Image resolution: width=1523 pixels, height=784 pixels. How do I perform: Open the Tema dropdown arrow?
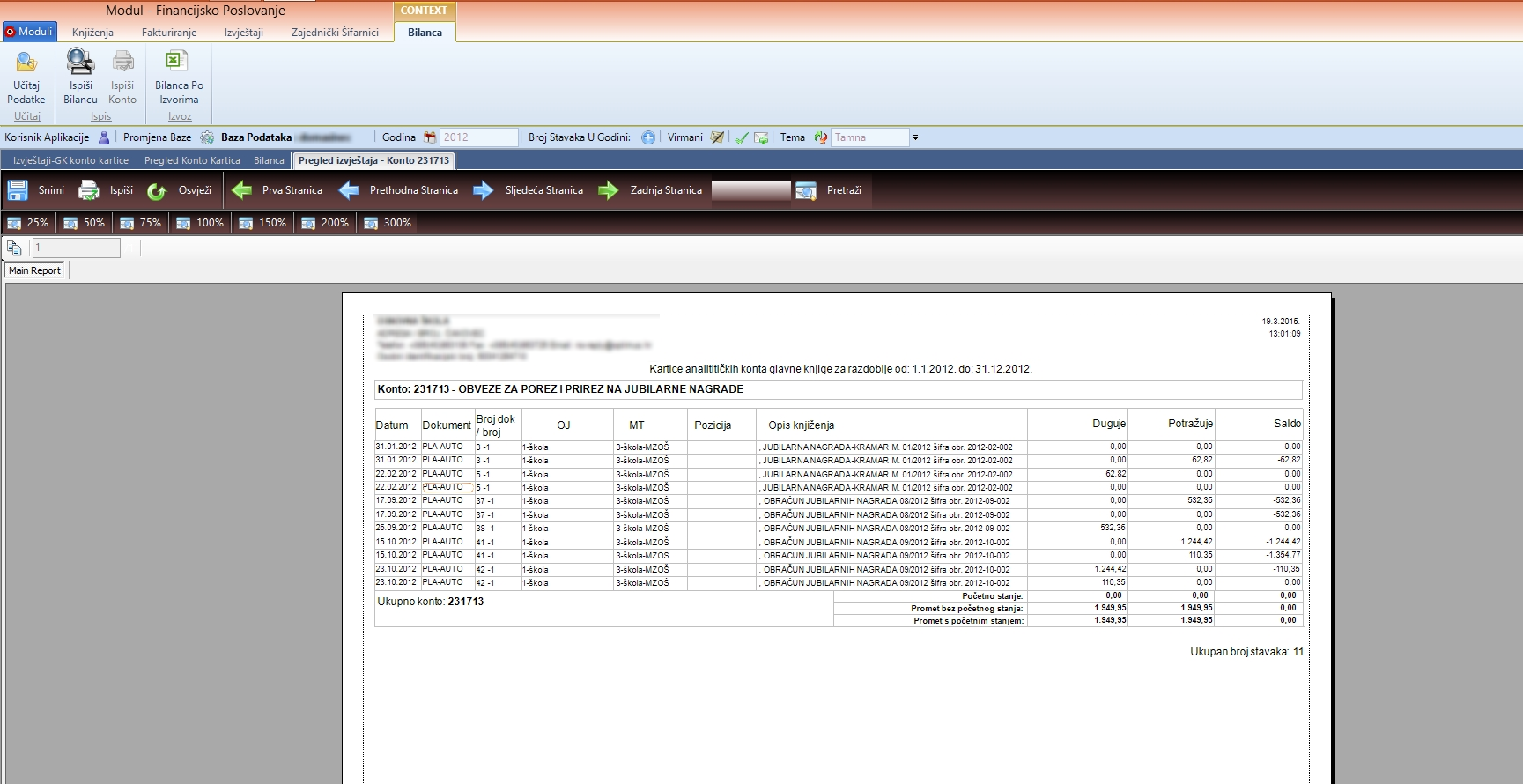tap(915, 137)
